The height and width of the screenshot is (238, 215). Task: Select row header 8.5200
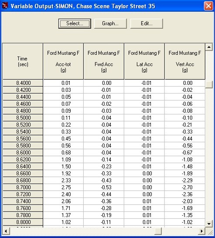(x=23, y=125)
